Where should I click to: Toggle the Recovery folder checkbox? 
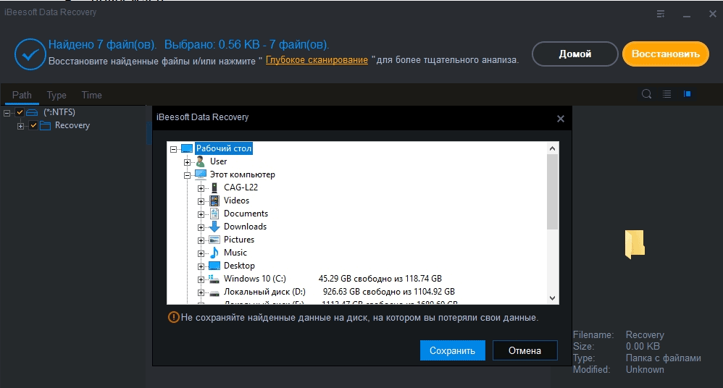pos(33,125)
